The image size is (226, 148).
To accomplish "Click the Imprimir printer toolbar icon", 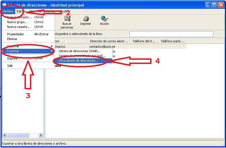I will point(86,19).
